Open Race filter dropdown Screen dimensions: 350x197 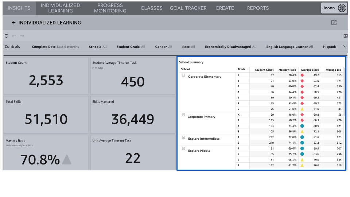[188, 47]
